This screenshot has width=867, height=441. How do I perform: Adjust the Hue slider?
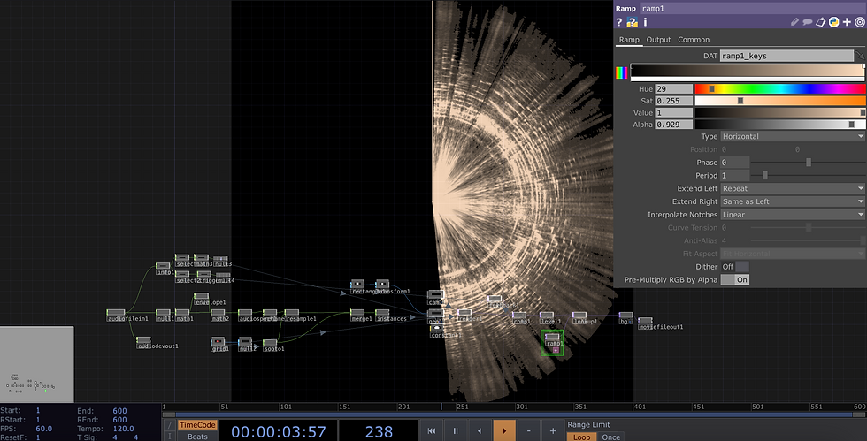click(x=780, y=89)
